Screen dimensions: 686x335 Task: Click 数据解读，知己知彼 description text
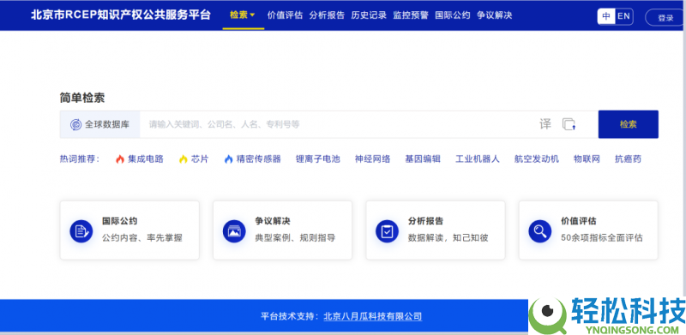(x=448, y=238)
